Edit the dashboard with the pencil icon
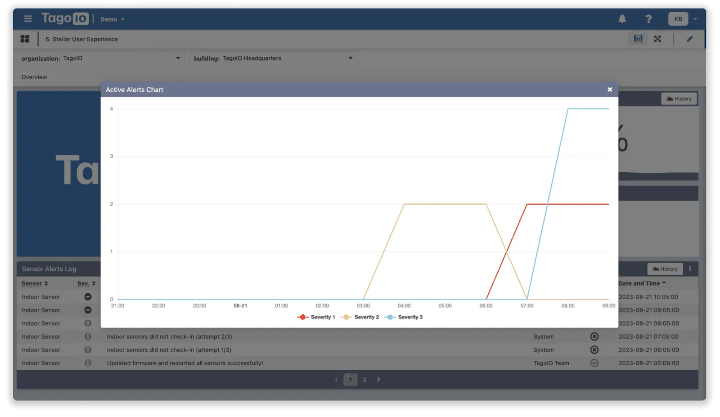This screenshot has width=720, height=417. point(690,39)
